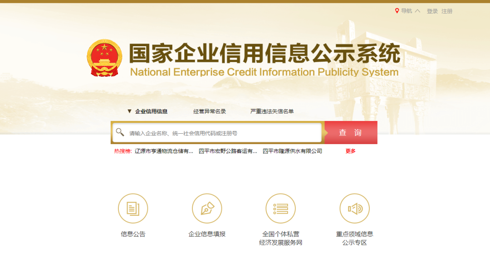Click the National Enterprise Credit Information subtitle
The image size is (490, 272).
pyautogui.click(x=265, y=72)
